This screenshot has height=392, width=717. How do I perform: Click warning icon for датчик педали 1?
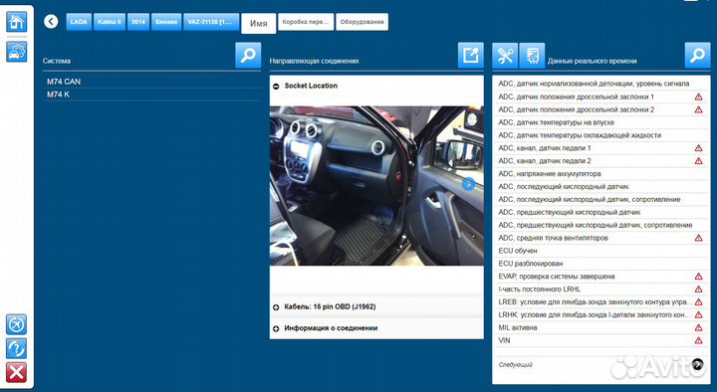698,148
